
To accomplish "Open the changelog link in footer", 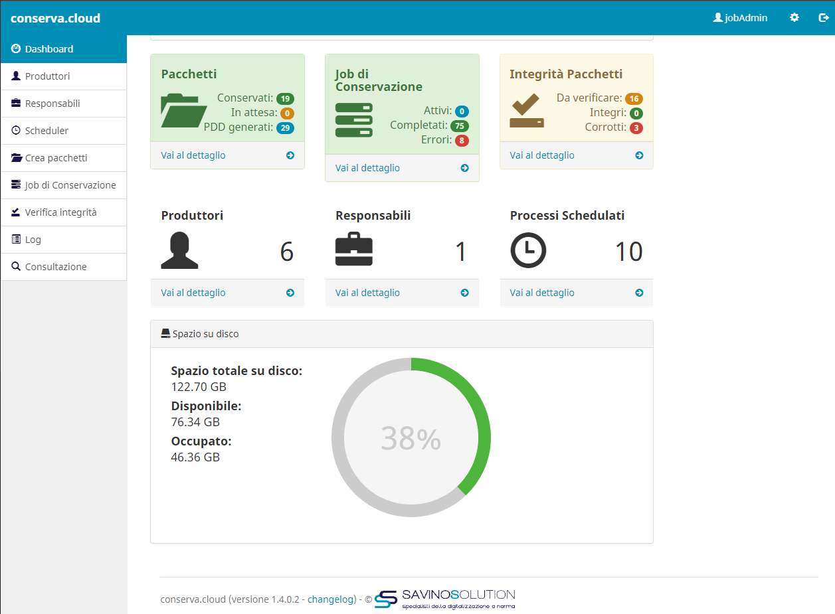I will [x=330, y=599].
